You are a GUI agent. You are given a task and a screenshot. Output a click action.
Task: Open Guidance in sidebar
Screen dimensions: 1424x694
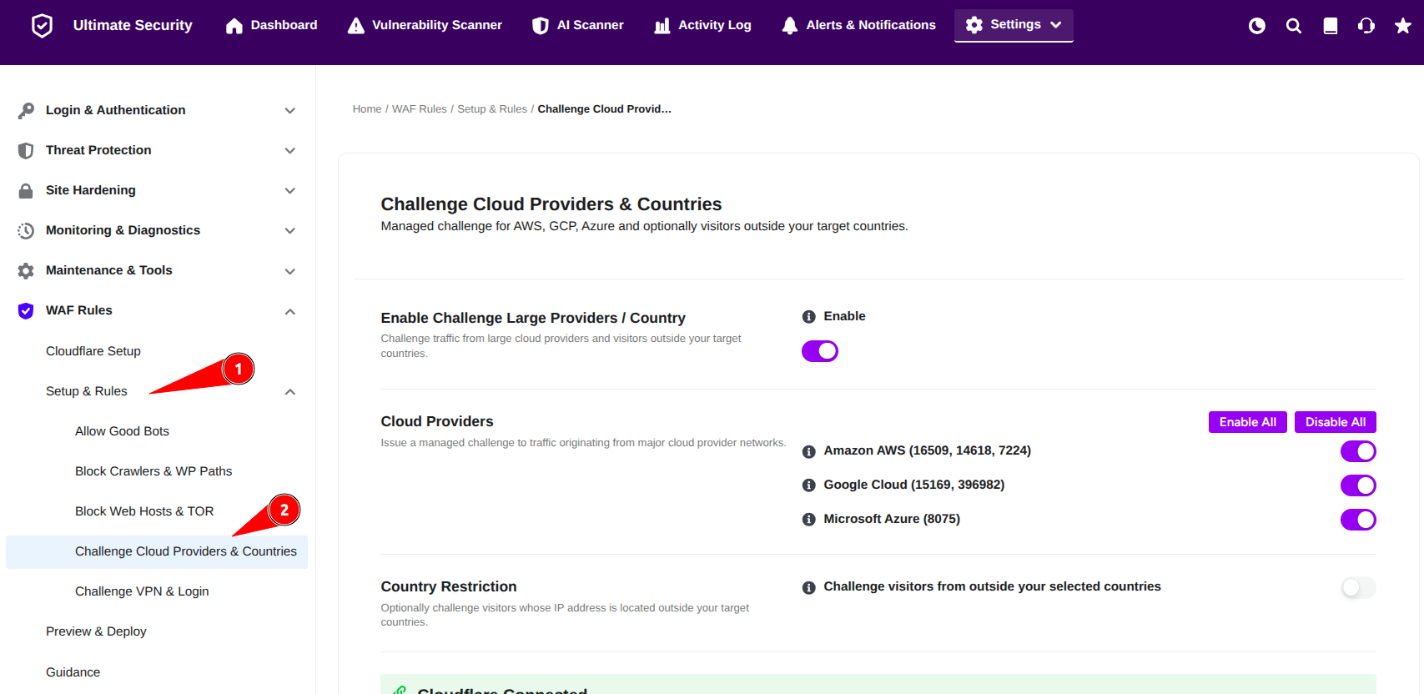pyautogui.click(x=73, y=672)
